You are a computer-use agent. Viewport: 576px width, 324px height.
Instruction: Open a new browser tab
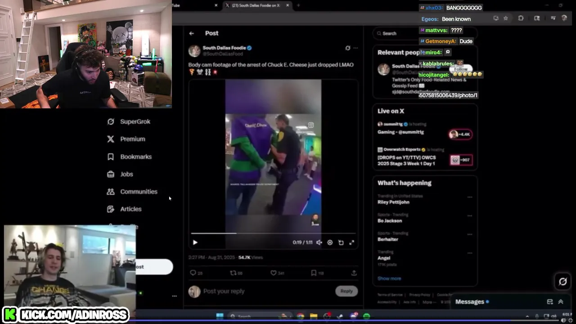298,5
